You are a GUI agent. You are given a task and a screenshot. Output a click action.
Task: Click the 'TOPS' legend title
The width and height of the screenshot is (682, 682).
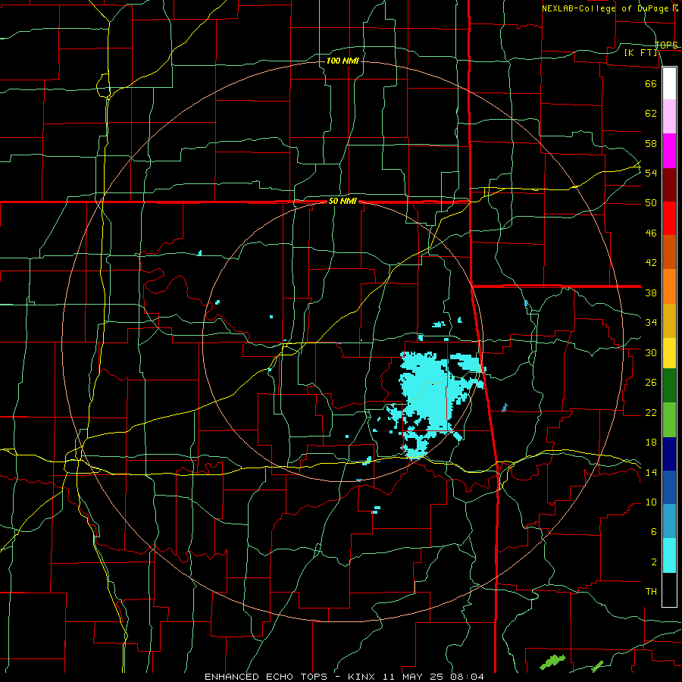pos(666,45)
